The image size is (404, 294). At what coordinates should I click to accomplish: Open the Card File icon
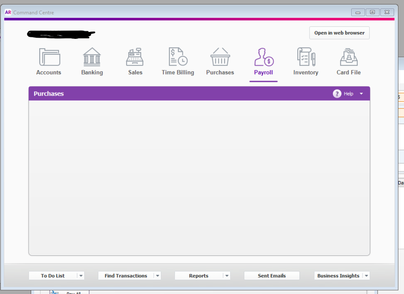coord(348,57)
